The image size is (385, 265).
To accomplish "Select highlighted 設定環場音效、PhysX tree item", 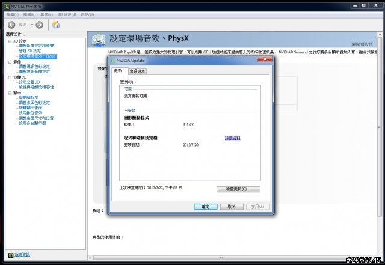I will (38, 56).
